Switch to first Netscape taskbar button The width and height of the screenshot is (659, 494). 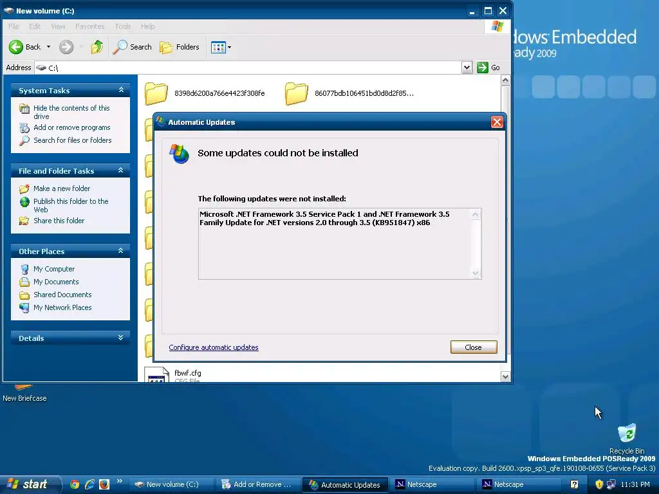(x=432, y=484)
